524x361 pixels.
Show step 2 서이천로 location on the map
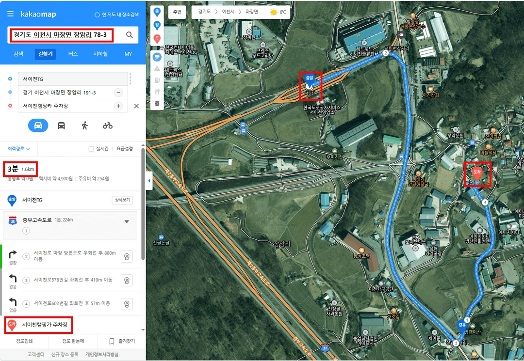(127, 256)
